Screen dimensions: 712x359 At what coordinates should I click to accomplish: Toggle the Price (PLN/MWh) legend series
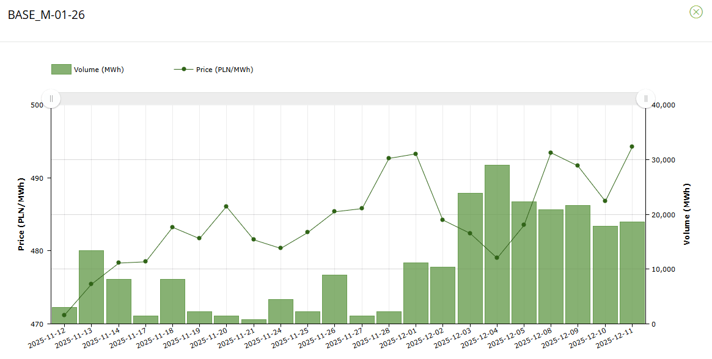(224, 70)
